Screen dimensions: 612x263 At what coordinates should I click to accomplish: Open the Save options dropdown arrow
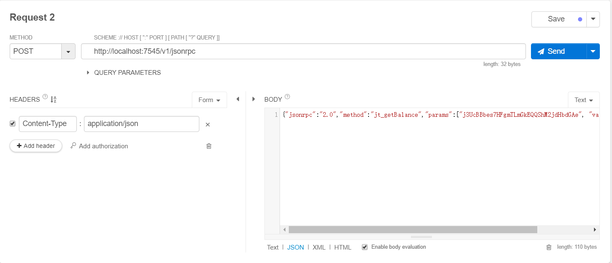click(593, 19)
